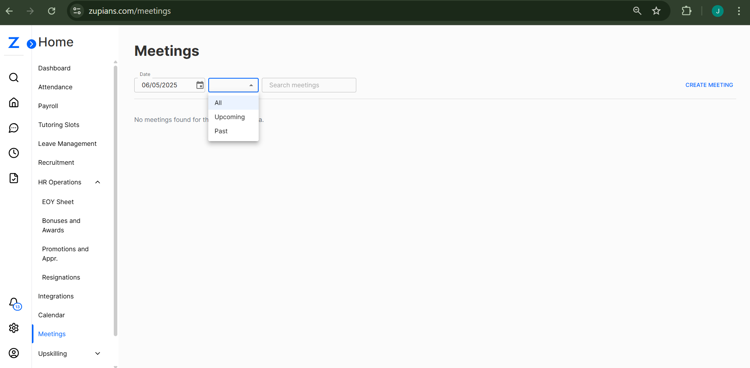Click the Zupians Z logo

(13, 42)
